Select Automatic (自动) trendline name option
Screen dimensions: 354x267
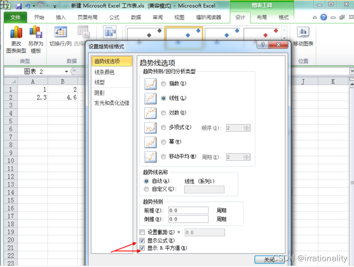point(146,181)
